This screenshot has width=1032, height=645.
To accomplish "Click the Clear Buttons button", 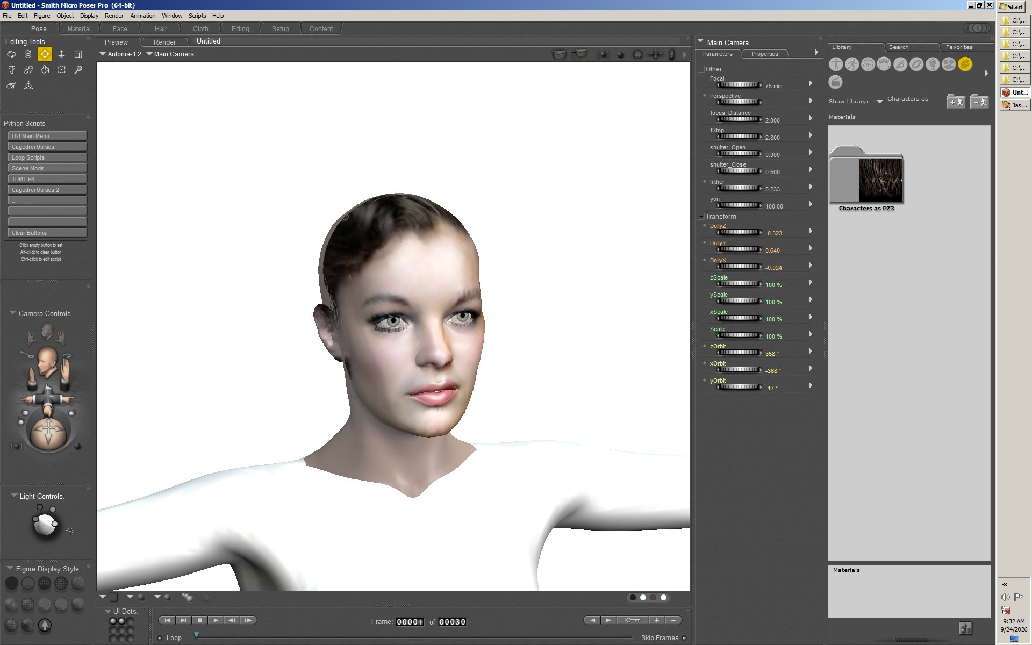I will click(47, 233).
